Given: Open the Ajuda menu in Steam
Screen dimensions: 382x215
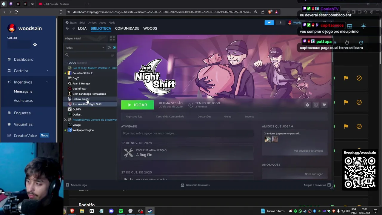Looking at the screenshot, I should (112, 23).
